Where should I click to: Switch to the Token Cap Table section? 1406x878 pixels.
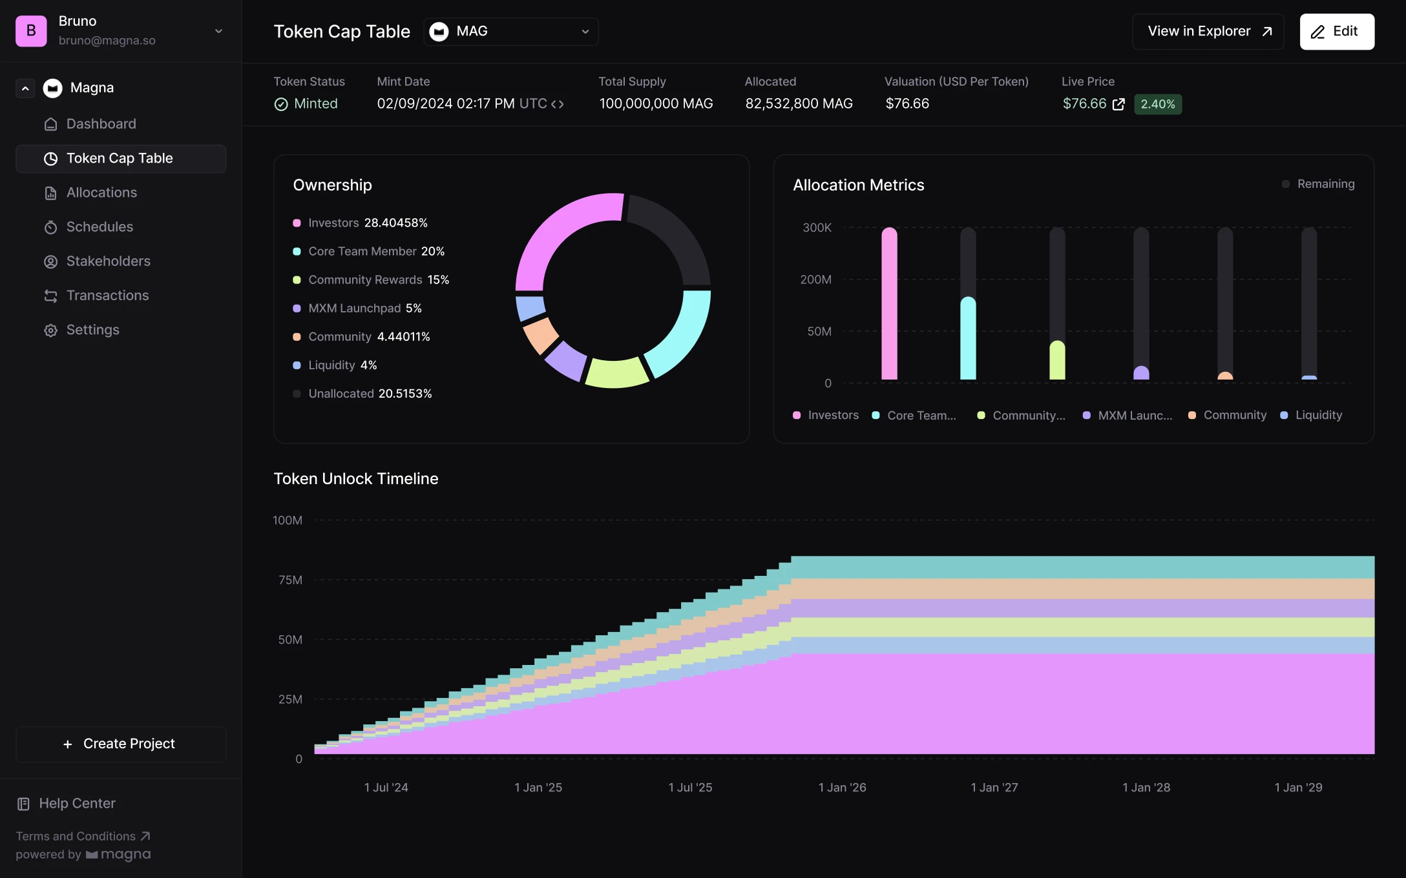(120, 158)
